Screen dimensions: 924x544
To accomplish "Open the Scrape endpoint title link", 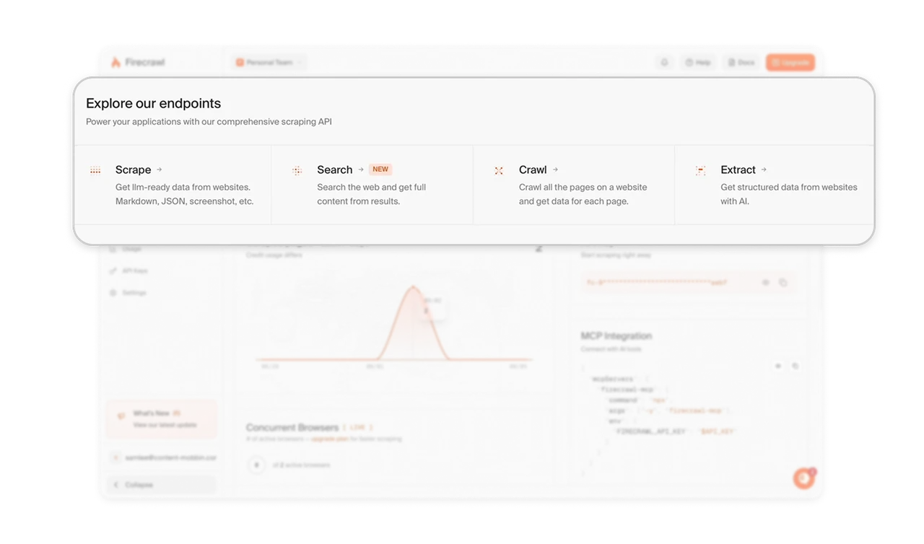I will pos(134,170).
